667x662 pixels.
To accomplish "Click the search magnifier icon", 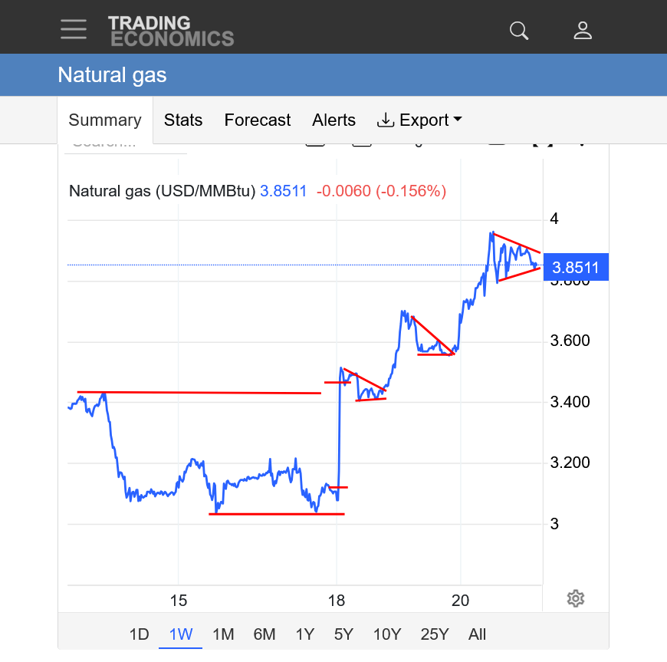I will (519, 30).
